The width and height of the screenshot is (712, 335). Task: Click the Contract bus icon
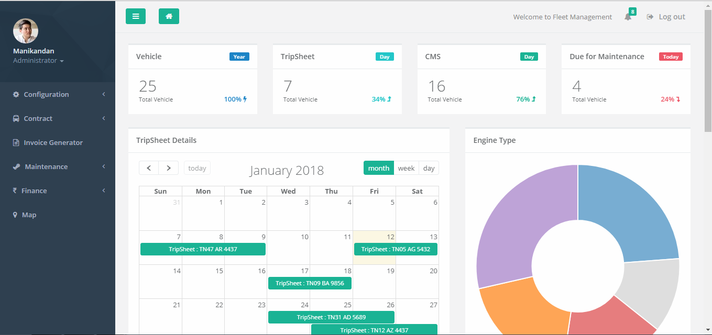(16, 118)
